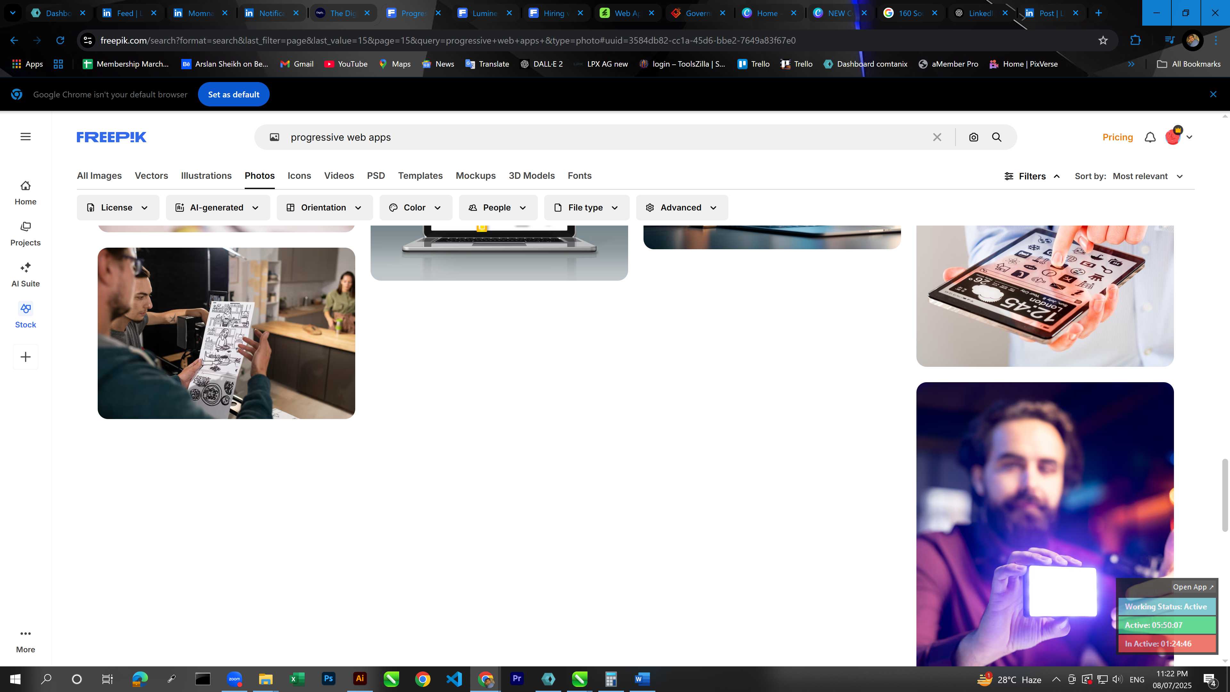Expand the Color filter dropdown

(x=416, y=207)
